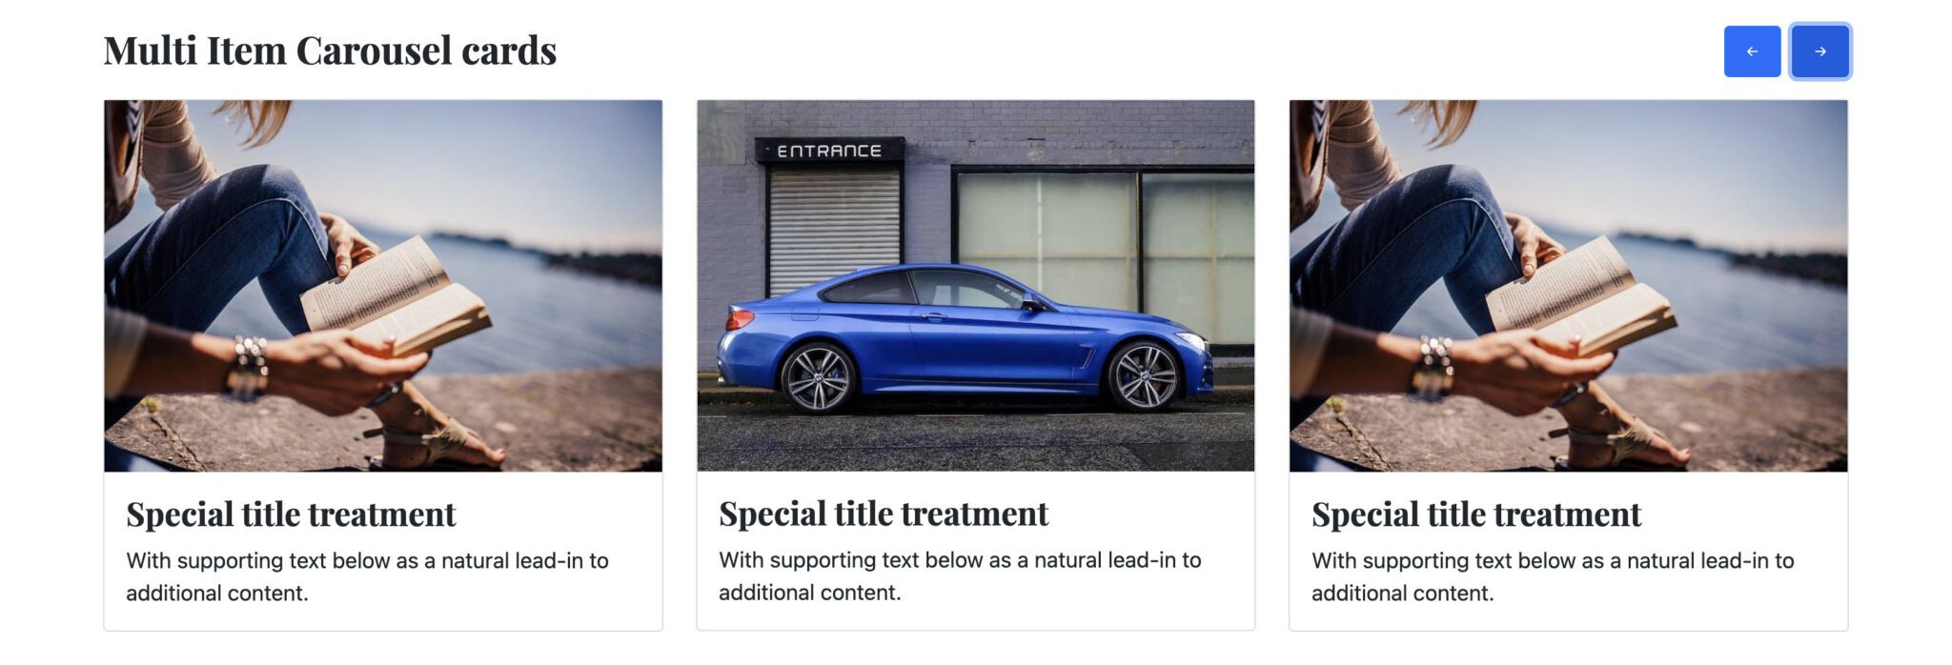Click the blue car's front wheel

[x=1143, y=375]
